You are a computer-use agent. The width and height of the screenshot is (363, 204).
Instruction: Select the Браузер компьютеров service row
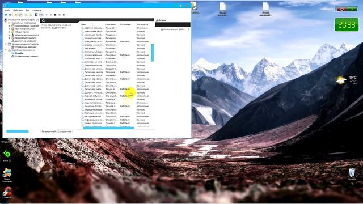tap(116, 45)
